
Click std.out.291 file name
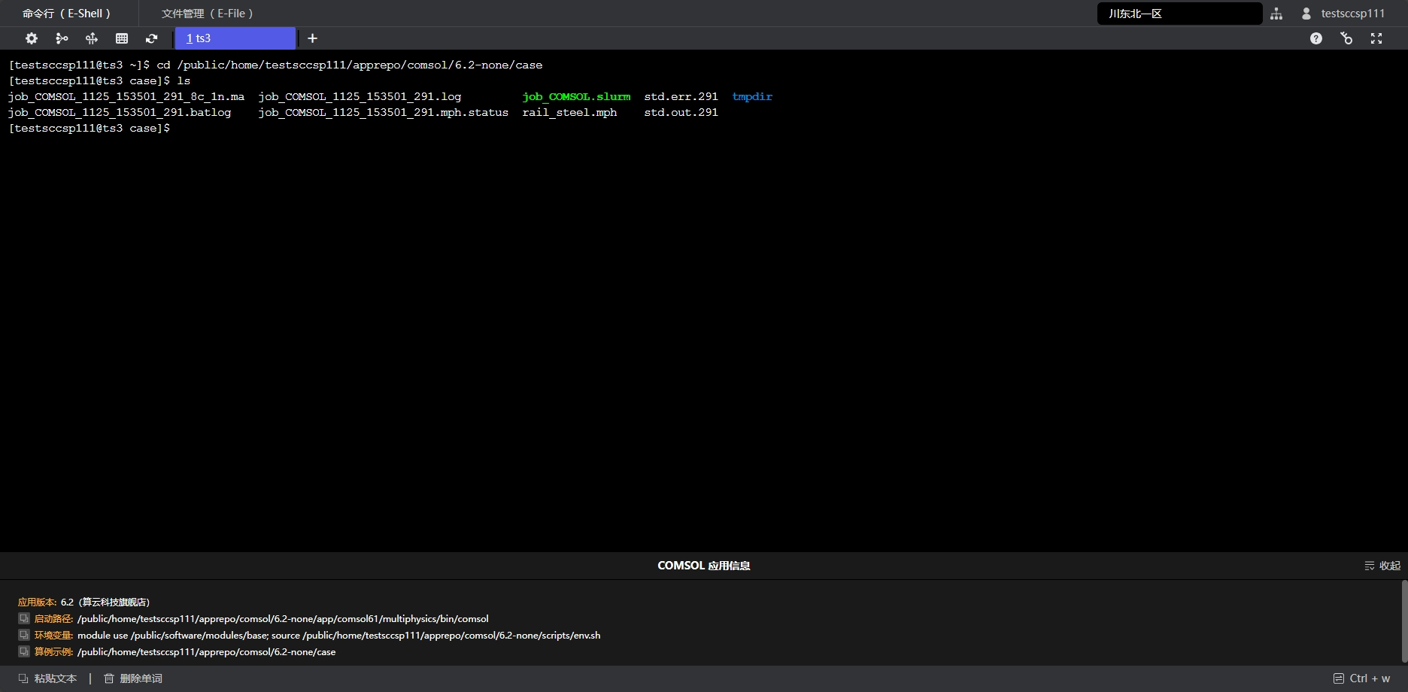coord(681,112)
